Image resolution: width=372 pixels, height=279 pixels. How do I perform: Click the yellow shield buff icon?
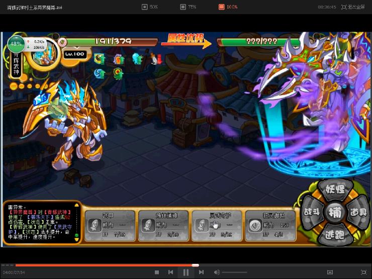(x=100, y=59)
